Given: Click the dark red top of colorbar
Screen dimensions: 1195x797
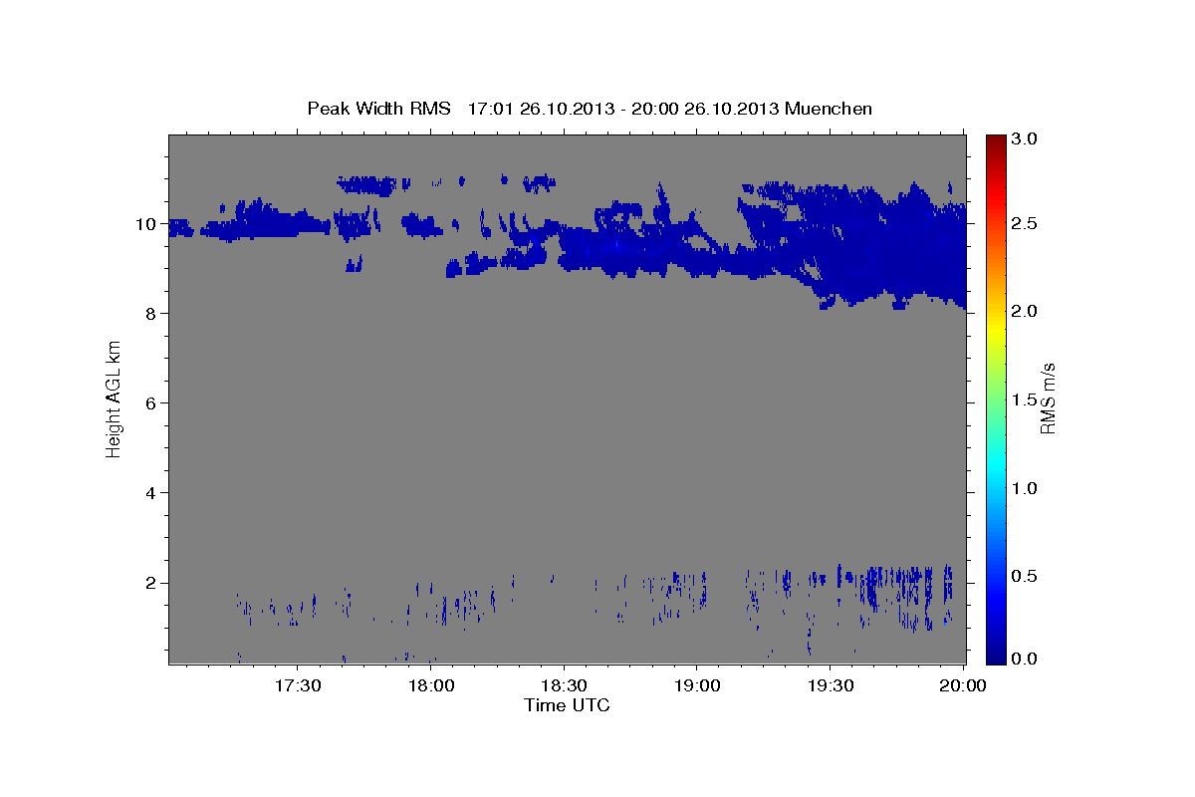Looking at the screenshot, I should tap(996, 141).
